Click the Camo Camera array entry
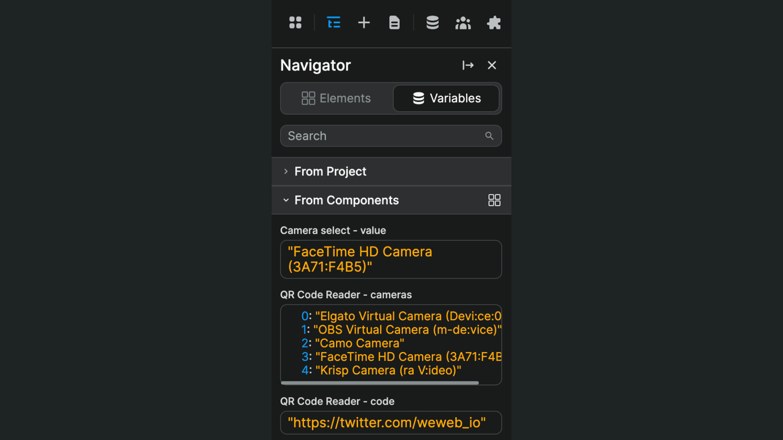Image resolution: width=783 pixels, height=440 pixels. pos(359,343)
